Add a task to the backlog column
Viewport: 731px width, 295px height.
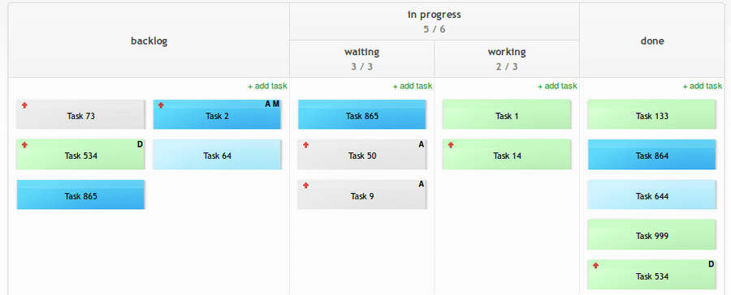267,86
